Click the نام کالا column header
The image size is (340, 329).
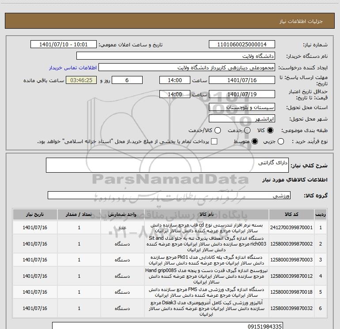coord(207,214)
